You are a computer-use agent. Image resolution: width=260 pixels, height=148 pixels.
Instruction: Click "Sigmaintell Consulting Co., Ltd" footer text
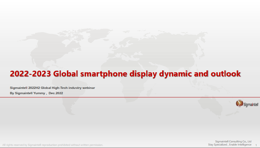[233, 141]
